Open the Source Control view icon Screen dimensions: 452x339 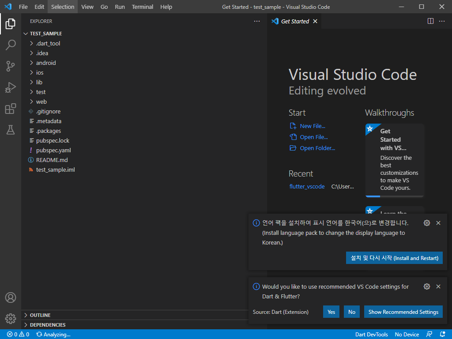[11, 66]
